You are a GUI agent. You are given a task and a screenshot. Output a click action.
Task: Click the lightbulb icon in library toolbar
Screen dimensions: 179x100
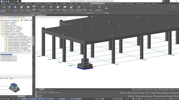(21, 17)
